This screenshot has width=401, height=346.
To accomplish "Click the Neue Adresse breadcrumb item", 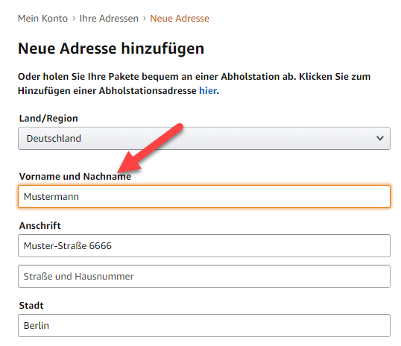I will pyautogui.click(x=180, y=19).
